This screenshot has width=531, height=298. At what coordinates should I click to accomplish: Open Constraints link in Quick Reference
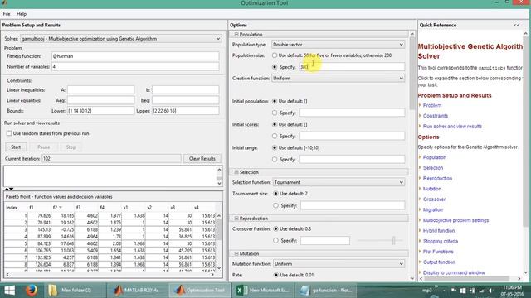pyautogui.click(x=436, y=116)
